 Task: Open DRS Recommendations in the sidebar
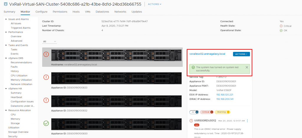tap(21, 63)
